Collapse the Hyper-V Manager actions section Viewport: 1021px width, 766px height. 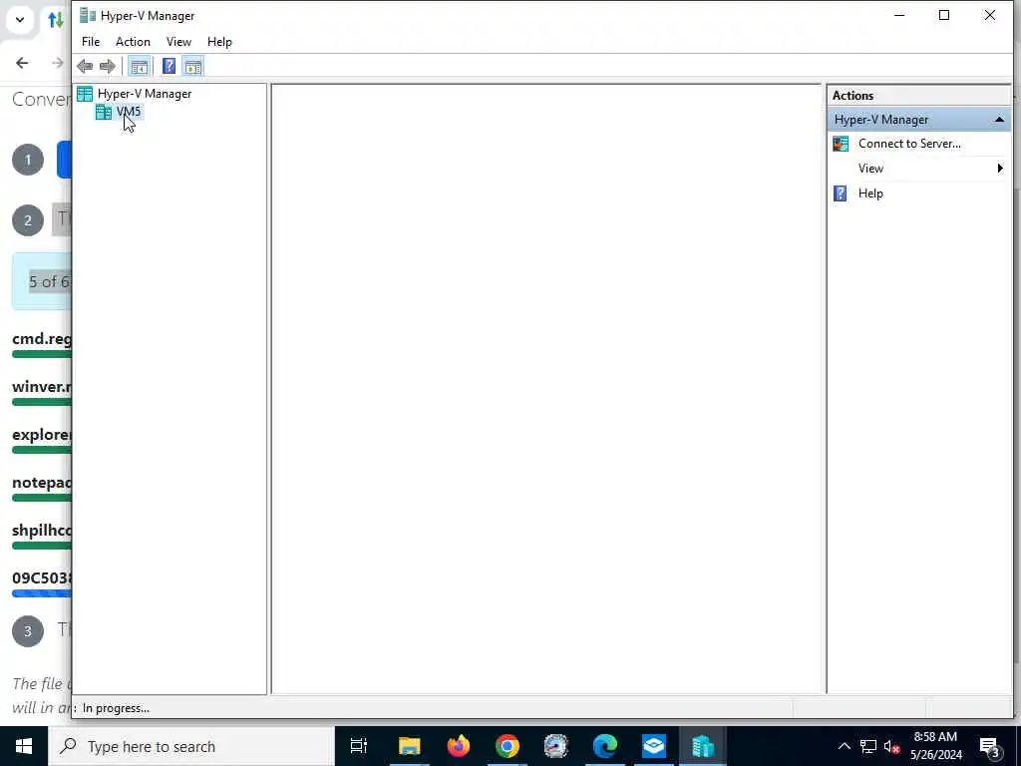point(999,120)
